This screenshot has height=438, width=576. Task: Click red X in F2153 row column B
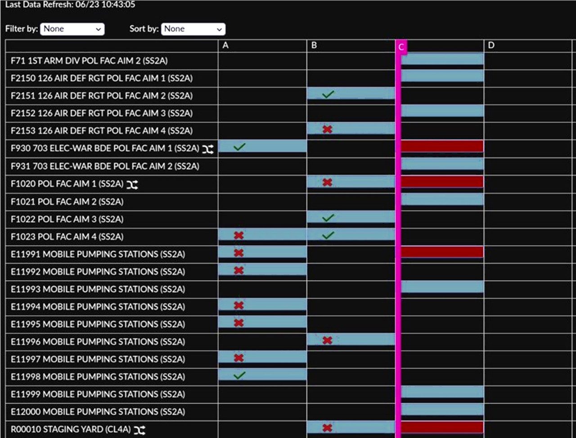pos(328,129)
